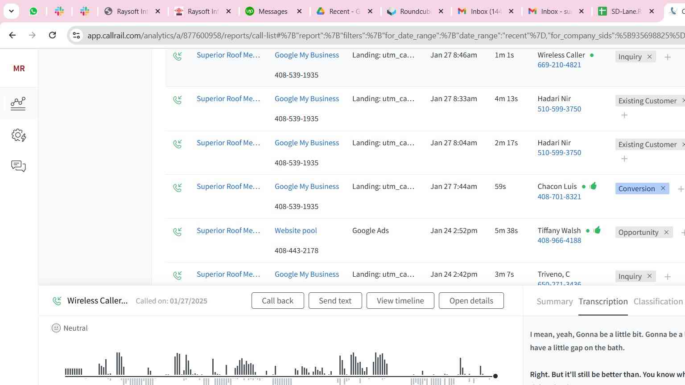Click the call recording waveform to seek

280,368
